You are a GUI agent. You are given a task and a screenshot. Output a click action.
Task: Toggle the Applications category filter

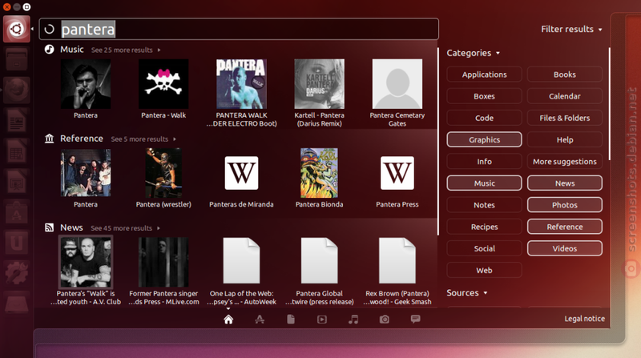pos(485,74)
